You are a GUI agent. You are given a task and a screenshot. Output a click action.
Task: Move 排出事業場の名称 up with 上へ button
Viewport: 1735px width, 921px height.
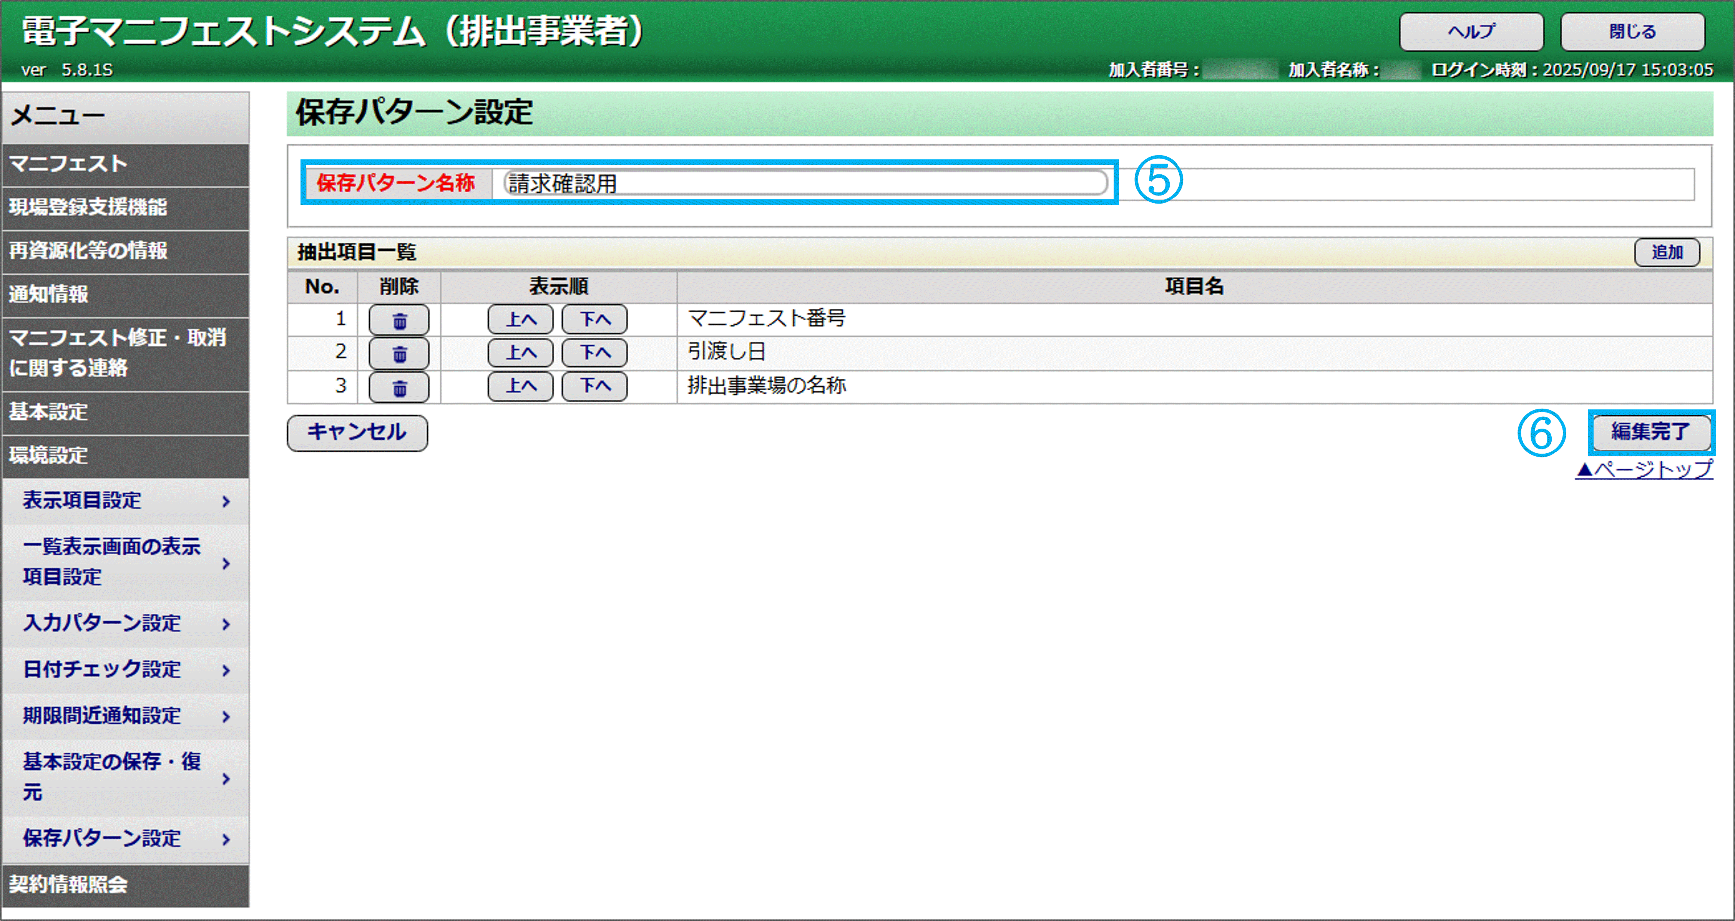point(520,386)
